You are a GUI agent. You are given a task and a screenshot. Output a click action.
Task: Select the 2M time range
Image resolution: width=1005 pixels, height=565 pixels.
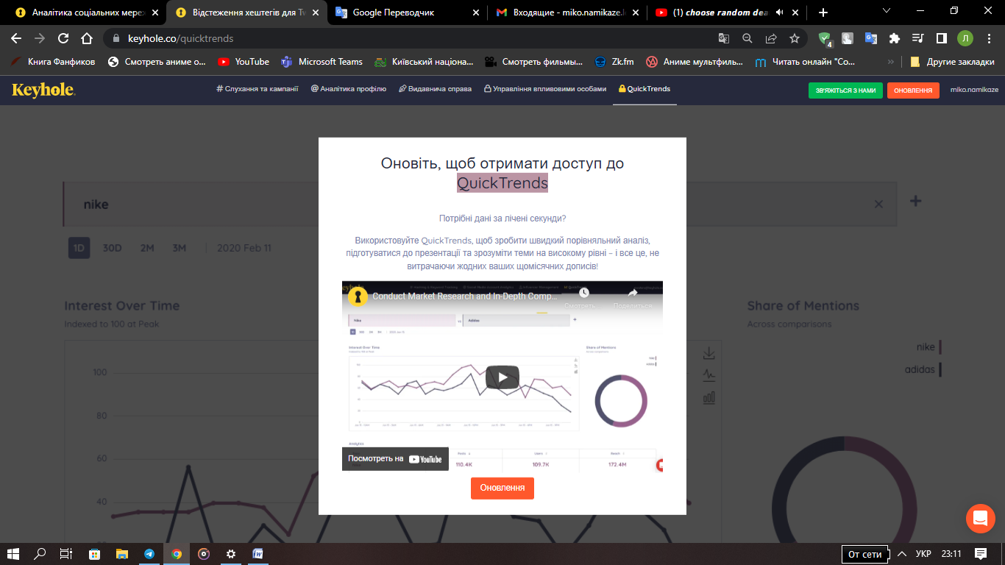(147, 248)
